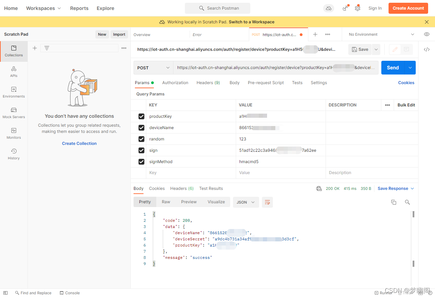Uncheck the deviceName parameter checkbox

click(141, 128)
